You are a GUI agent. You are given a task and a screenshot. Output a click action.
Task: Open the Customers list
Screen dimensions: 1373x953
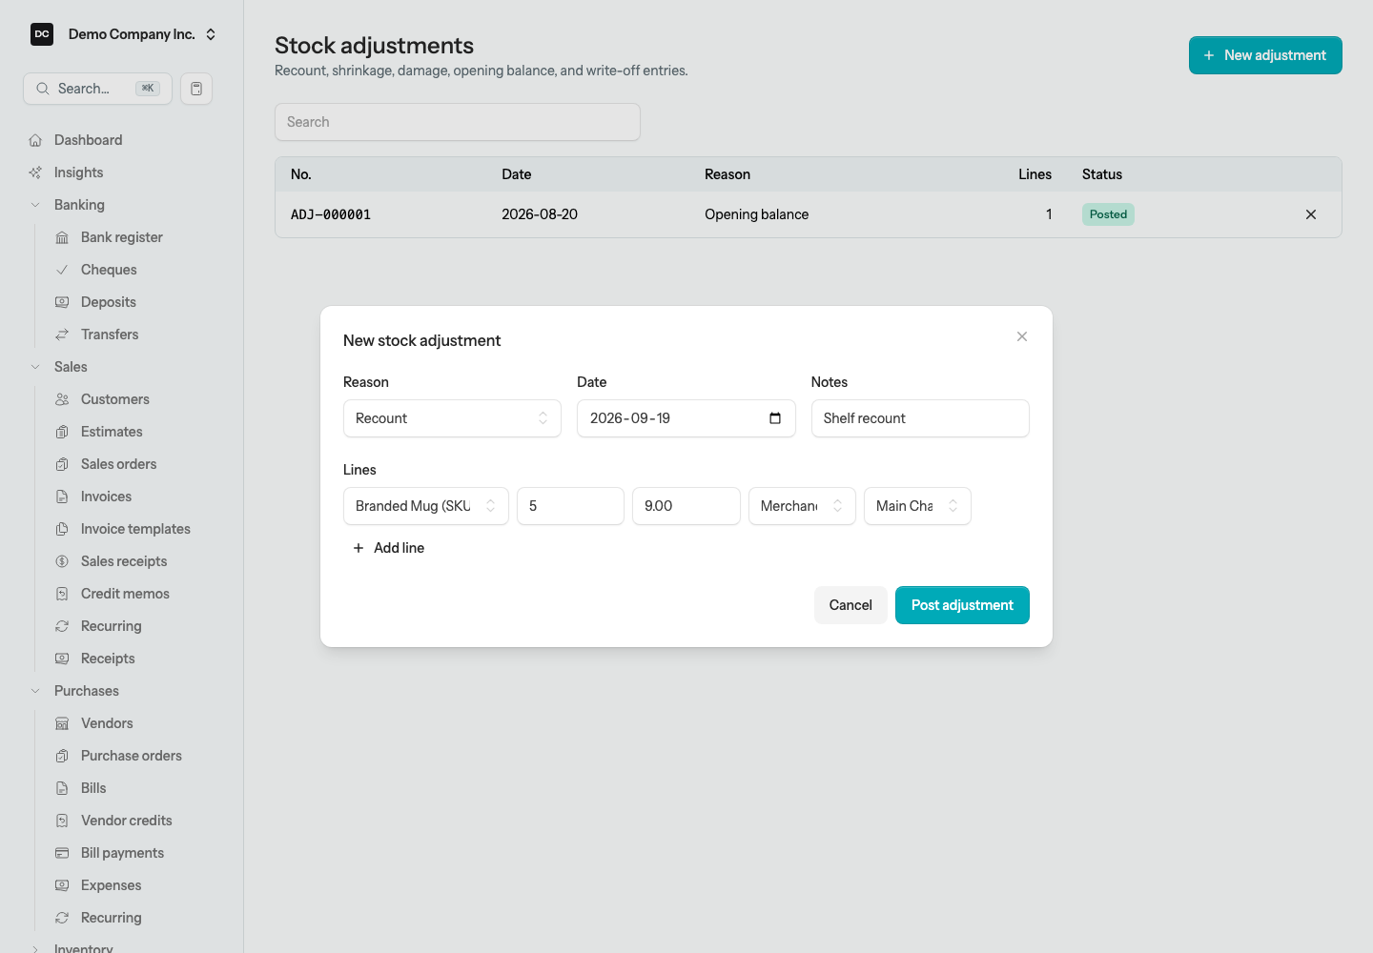(x=114, y=399)
